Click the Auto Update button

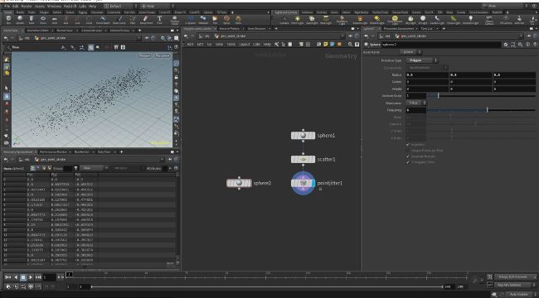point(519,295)
